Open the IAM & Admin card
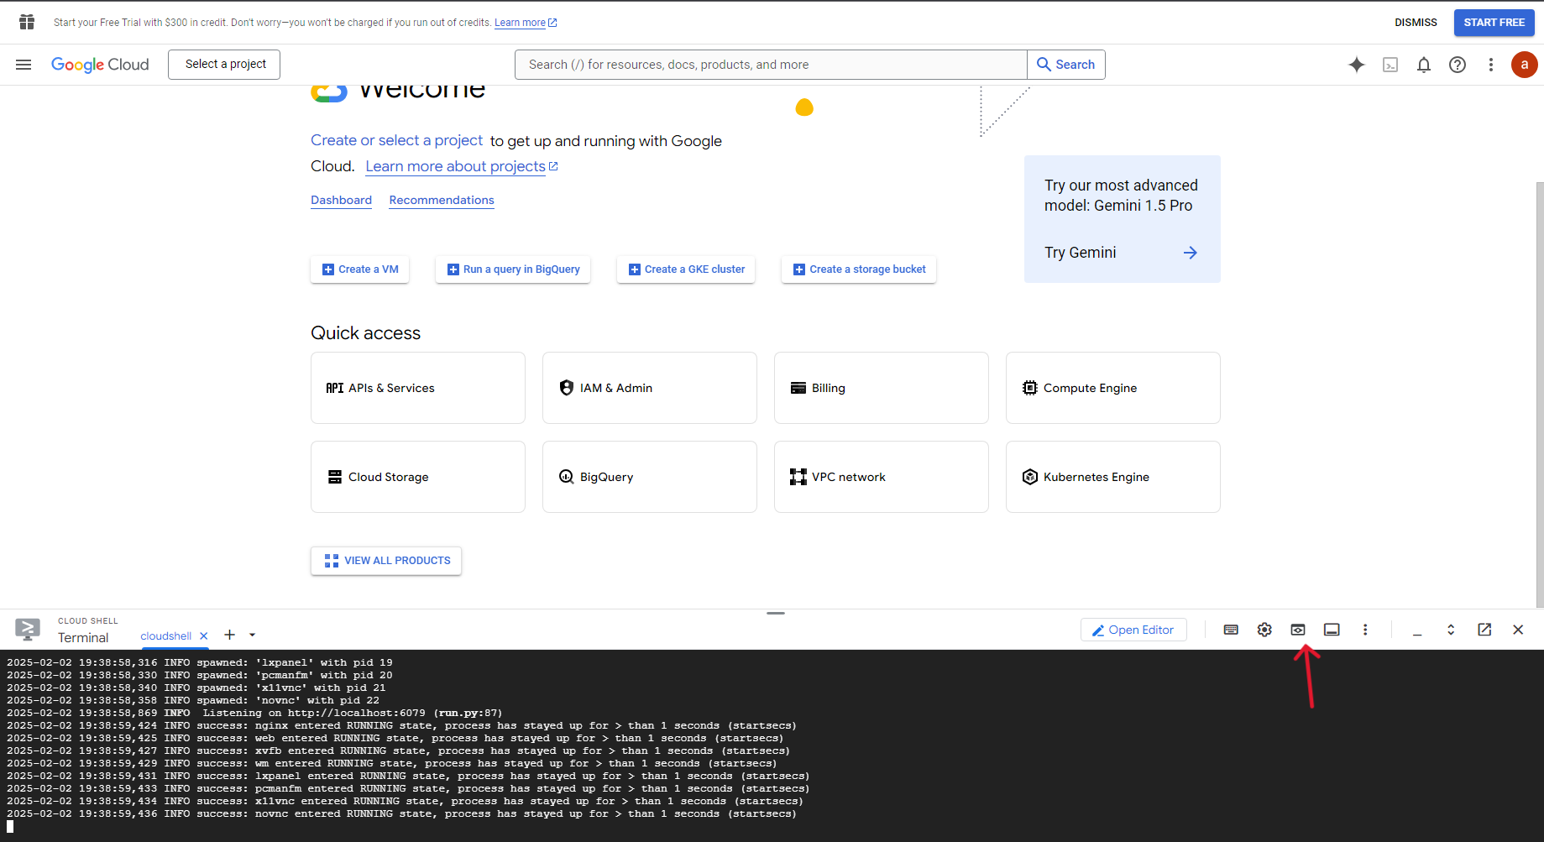 coord(650,388)
